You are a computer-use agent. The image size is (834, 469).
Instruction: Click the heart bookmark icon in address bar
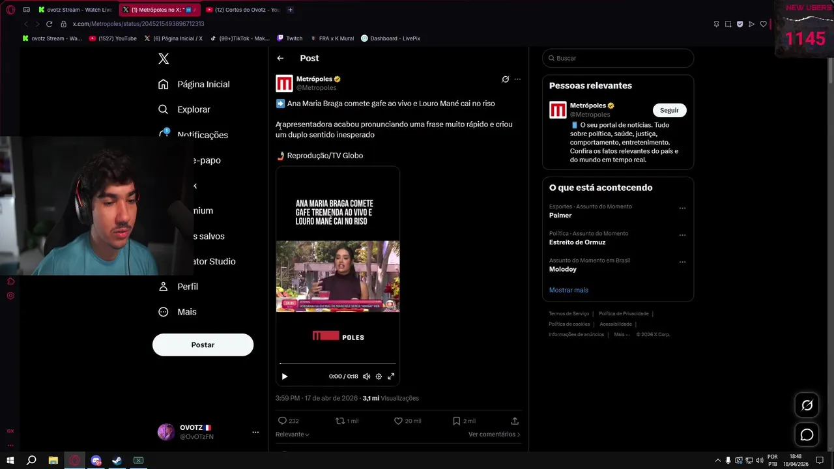tap(763, 24)
